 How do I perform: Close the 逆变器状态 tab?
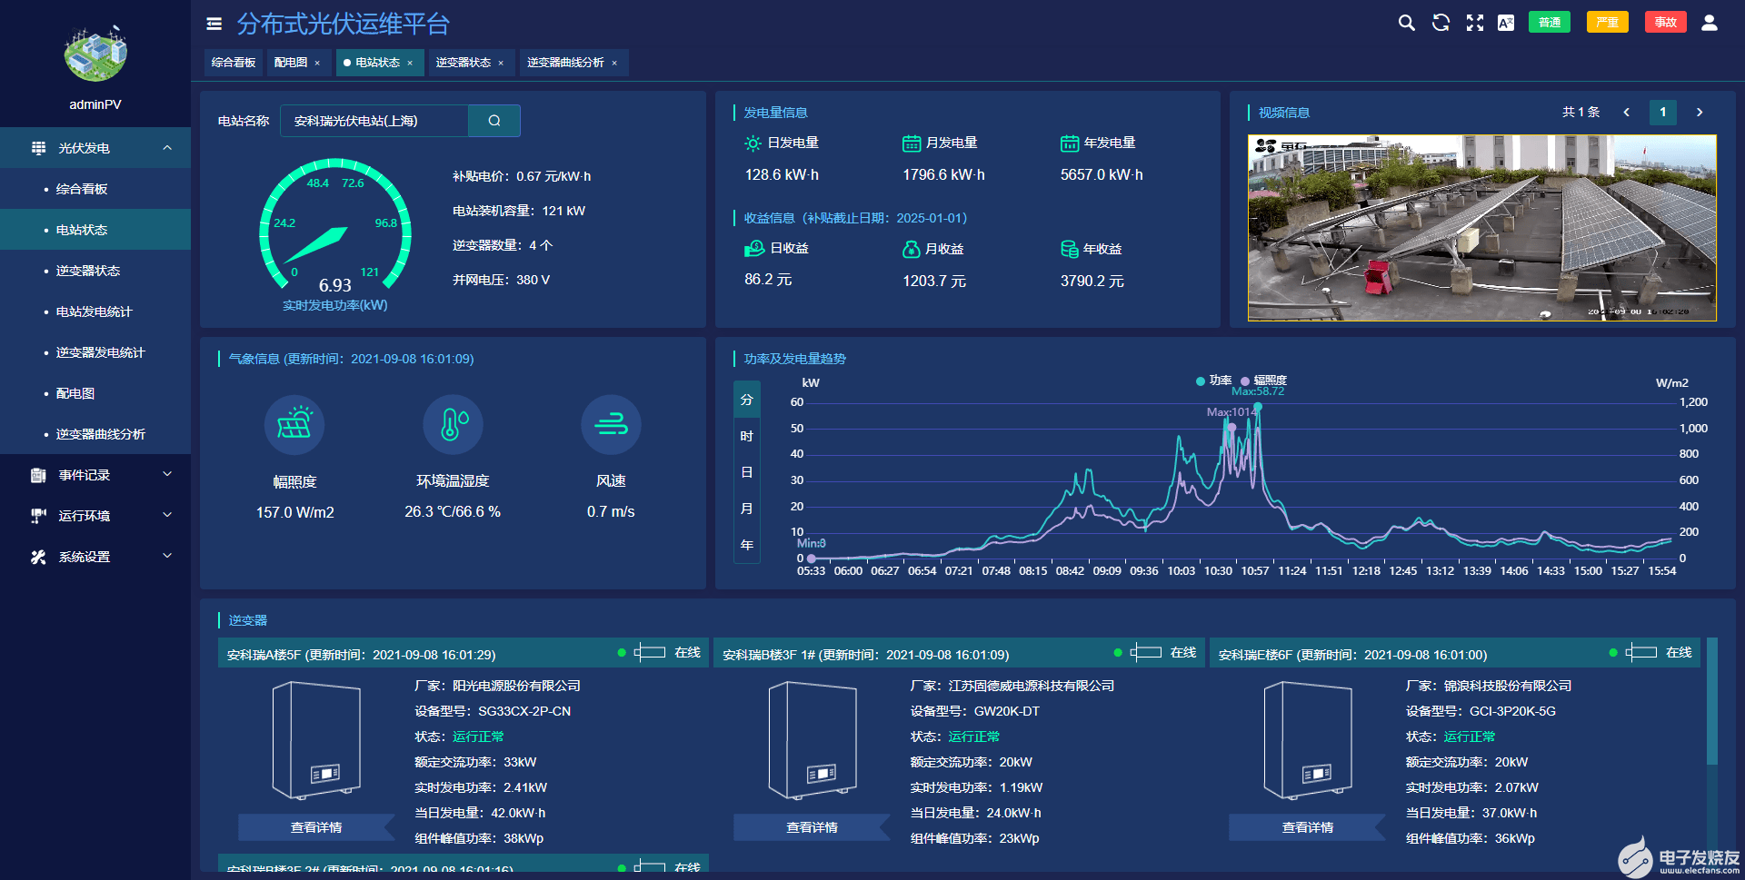click(501, 63)
